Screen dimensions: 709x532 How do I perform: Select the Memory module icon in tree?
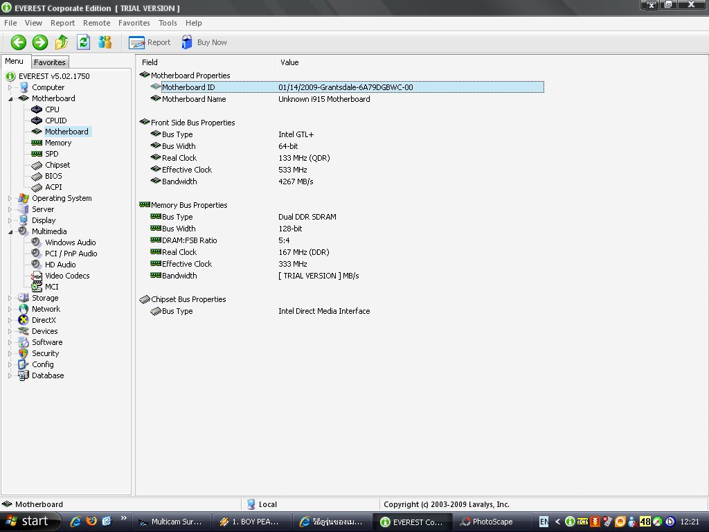click(37, 143)
